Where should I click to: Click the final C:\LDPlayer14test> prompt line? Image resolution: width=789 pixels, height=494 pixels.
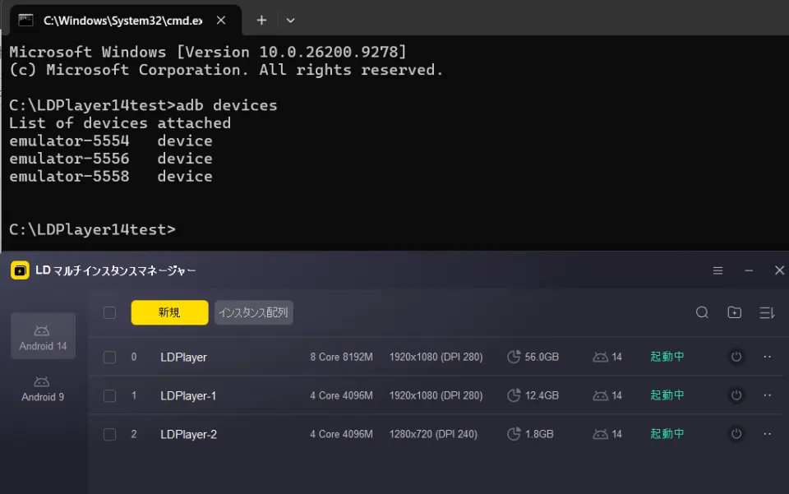[x=93, y=229]
